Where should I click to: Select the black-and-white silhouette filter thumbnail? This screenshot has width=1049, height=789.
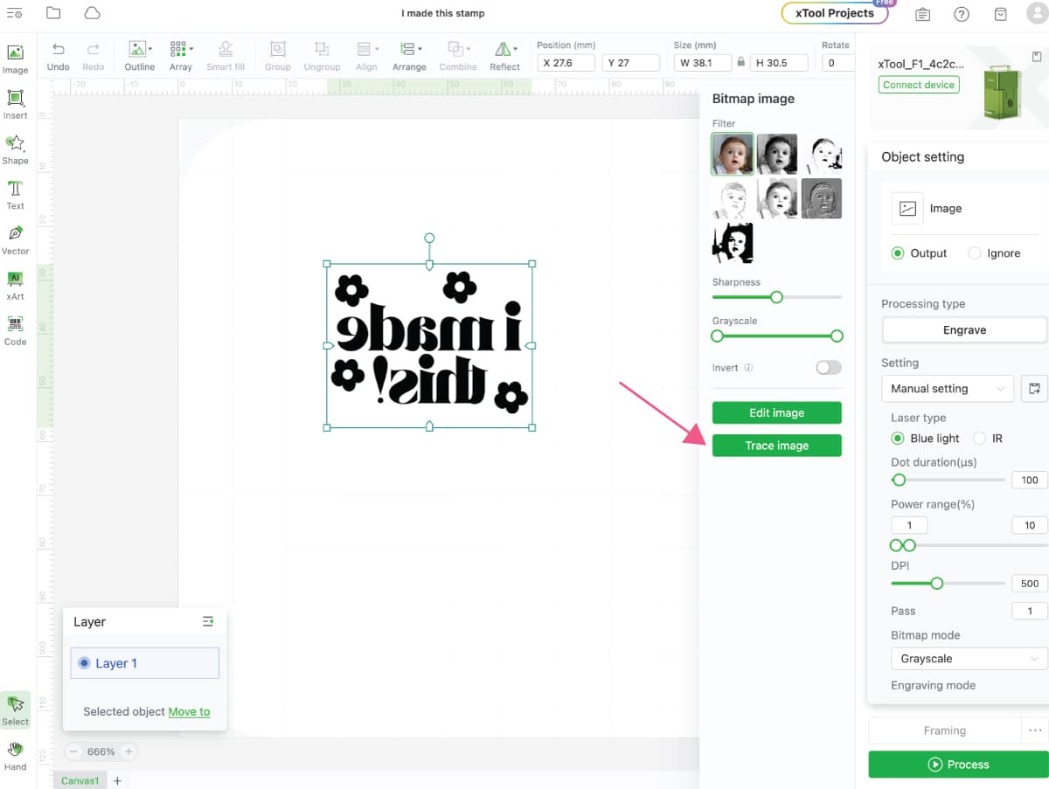(x=733, y=243)
